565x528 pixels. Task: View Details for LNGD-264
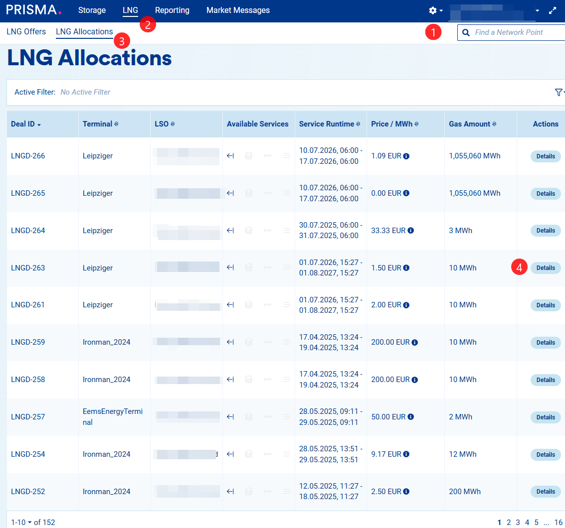[x=546, y=231]
